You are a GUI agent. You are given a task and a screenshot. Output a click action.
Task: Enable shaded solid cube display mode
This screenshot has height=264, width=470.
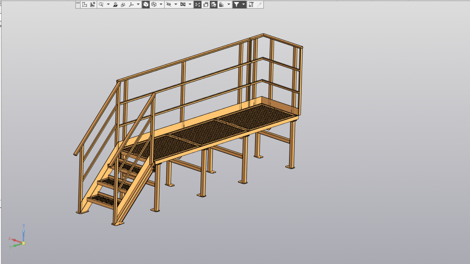pyautogui.click(x=146, y=4)
